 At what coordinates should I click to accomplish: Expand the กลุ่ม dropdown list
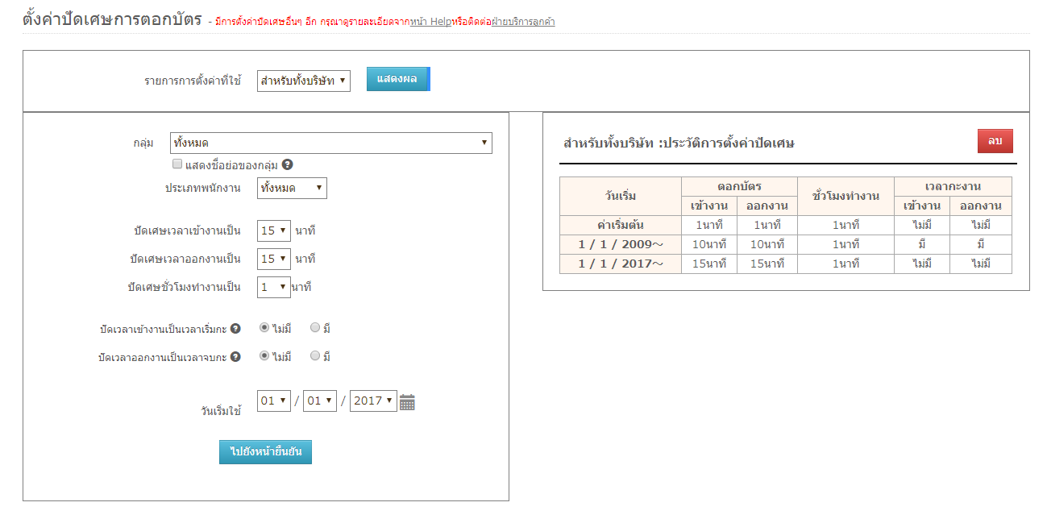tap(330, 143)
